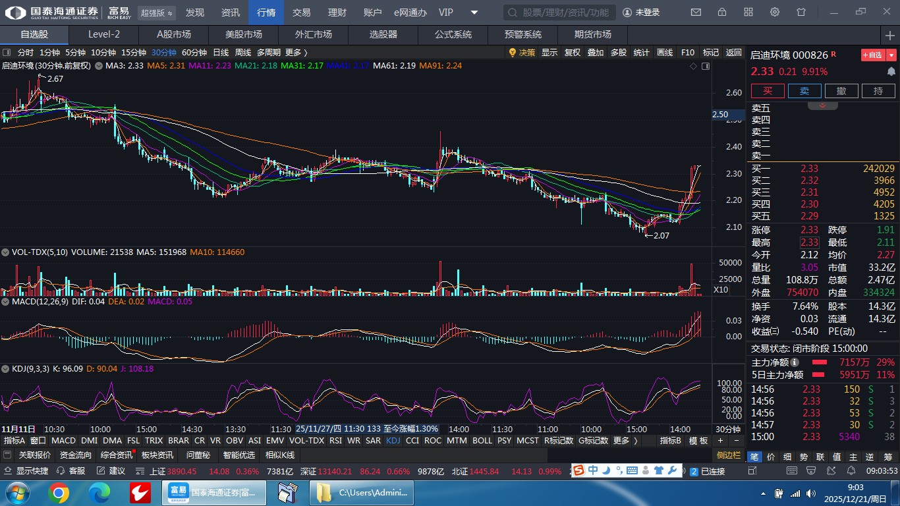The width and height of the screenshot is (900, 506).
Task: Expand the top menu dropdown arrow after VIP
Action: click(474, 12)
